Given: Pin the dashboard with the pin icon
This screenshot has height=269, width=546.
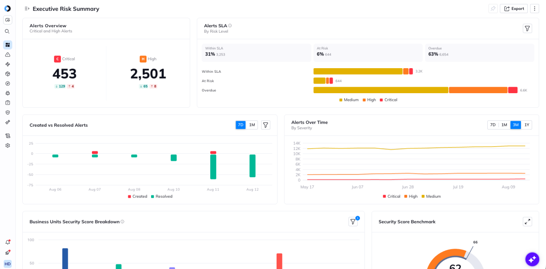Looking at the screenshot, I should point(493,9).
